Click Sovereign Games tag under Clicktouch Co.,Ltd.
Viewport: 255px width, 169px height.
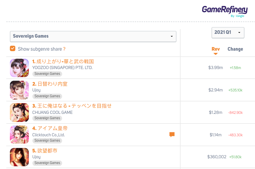coord(47,141)
